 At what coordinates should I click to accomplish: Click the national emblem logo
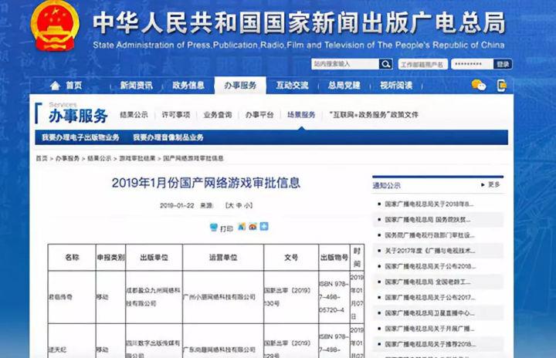[55, 25]
